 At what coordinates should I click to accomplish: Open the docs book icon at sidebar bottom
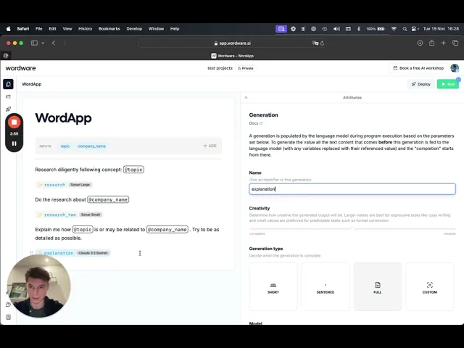pos(8,317)
